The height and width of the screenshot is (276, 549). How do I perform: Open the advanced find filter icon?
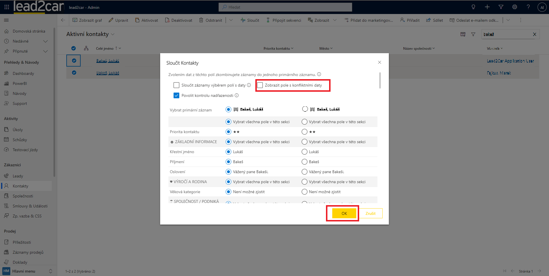click(x=501, y=7)
